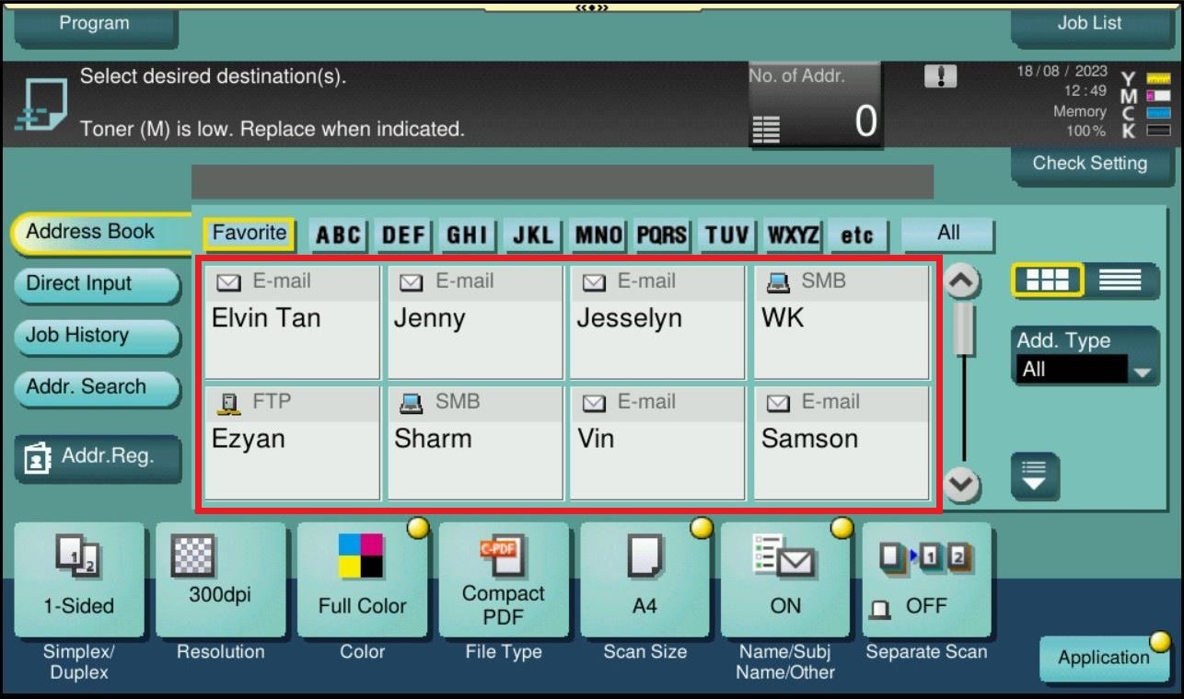Open the list options menu icon
The height and width of the screenshot is (699, 1184).
tap(1035, 476)
